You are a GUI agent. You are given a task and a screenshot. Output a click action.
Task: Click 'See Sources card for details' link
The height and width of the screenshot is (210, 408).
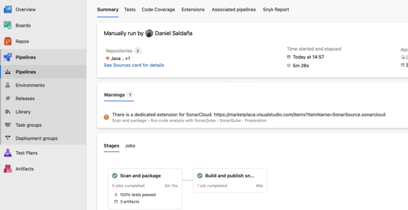pyautogui.click(x=134, y=65)
